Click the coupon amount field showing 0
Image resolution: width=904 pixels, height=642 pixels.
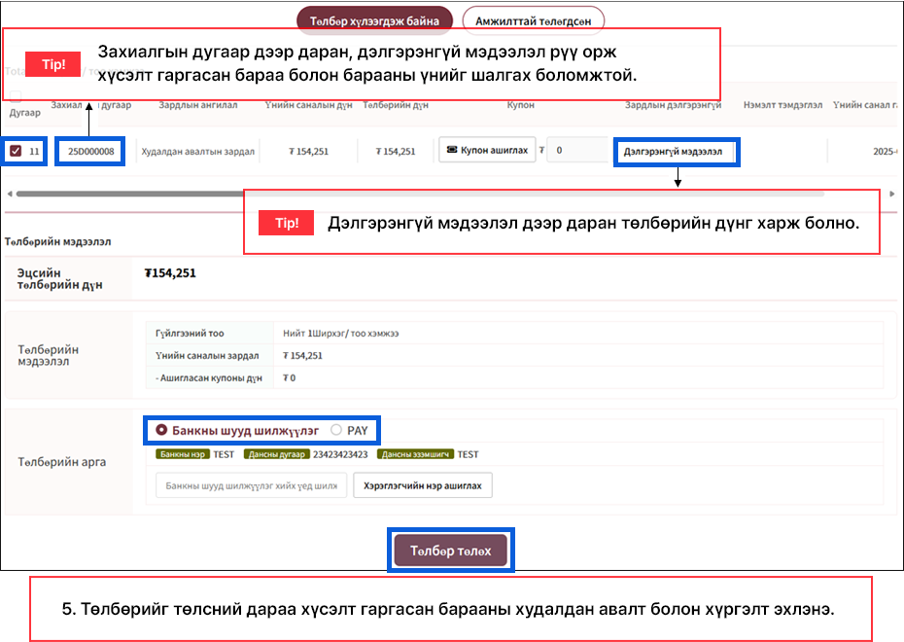[574, 151]
